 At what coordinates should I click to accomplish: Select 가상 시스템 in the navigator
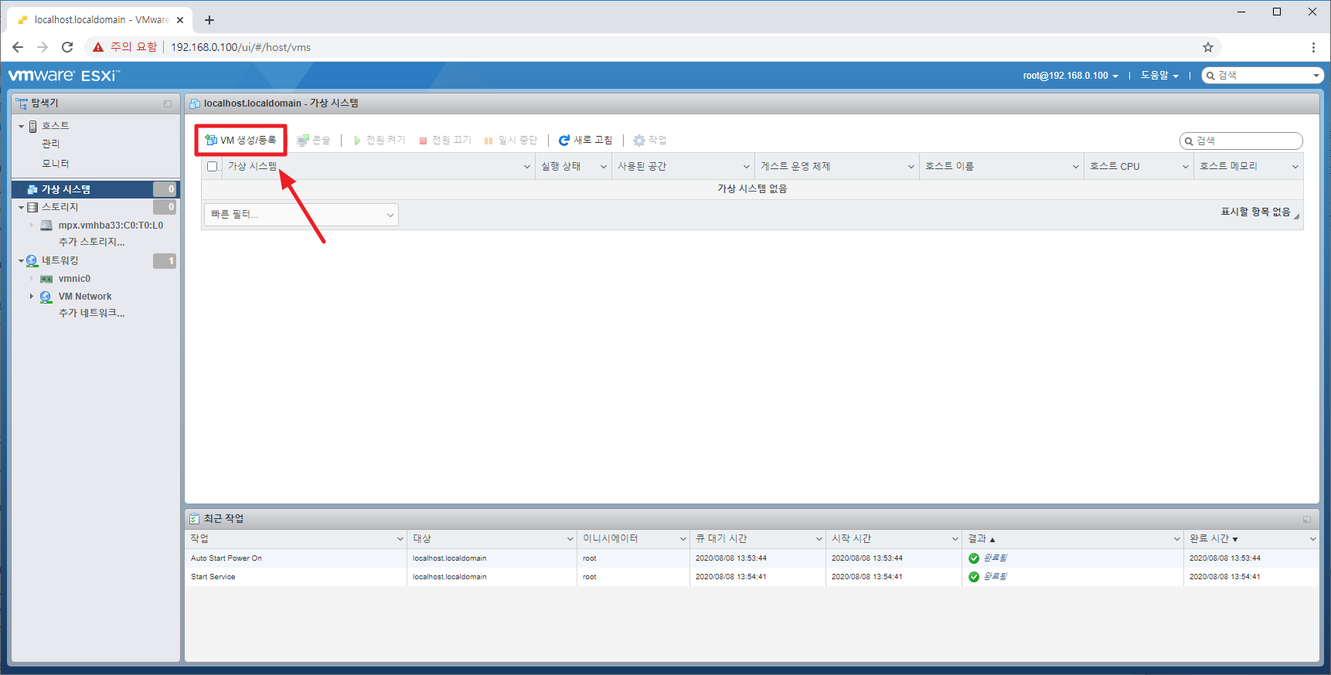(x=95, y=189)
